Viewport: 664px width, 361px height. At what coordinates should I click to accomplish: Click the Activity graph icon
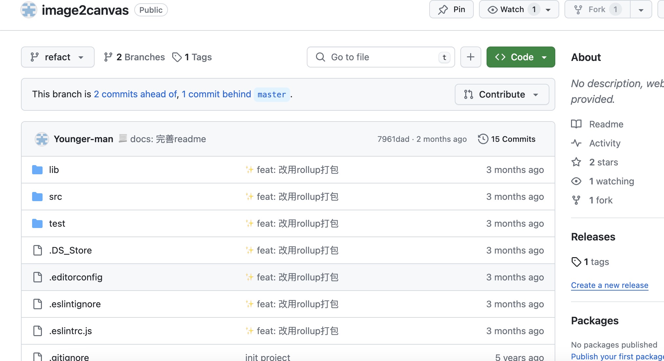[577, 143]
